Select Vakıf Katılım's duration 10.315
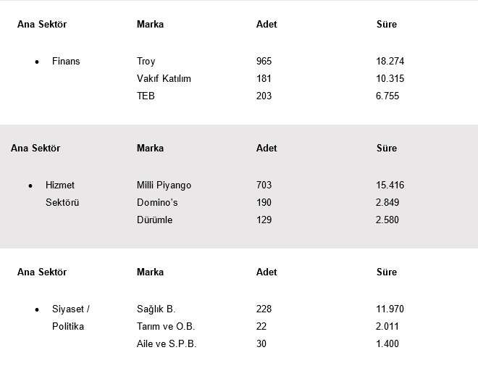 pyautogui.click(x=390, y=79)
